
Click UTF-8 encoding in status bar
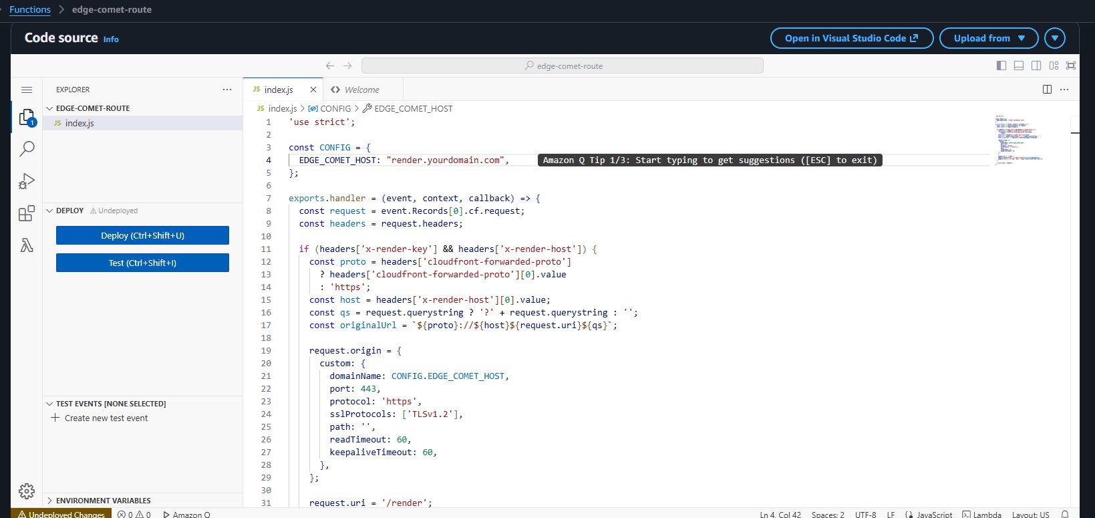[x=865, y=515]
